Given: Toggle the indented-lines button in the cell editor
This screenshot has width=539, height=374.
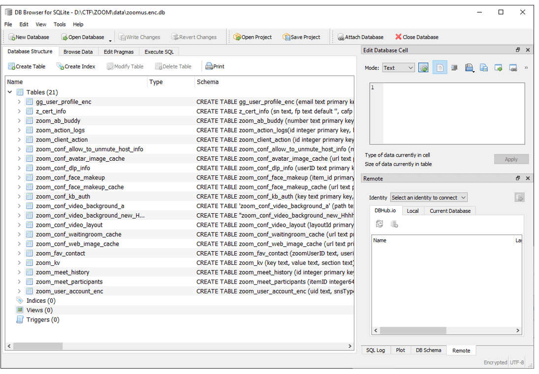Looking at the screenshot, I should [x=454, y=68].
